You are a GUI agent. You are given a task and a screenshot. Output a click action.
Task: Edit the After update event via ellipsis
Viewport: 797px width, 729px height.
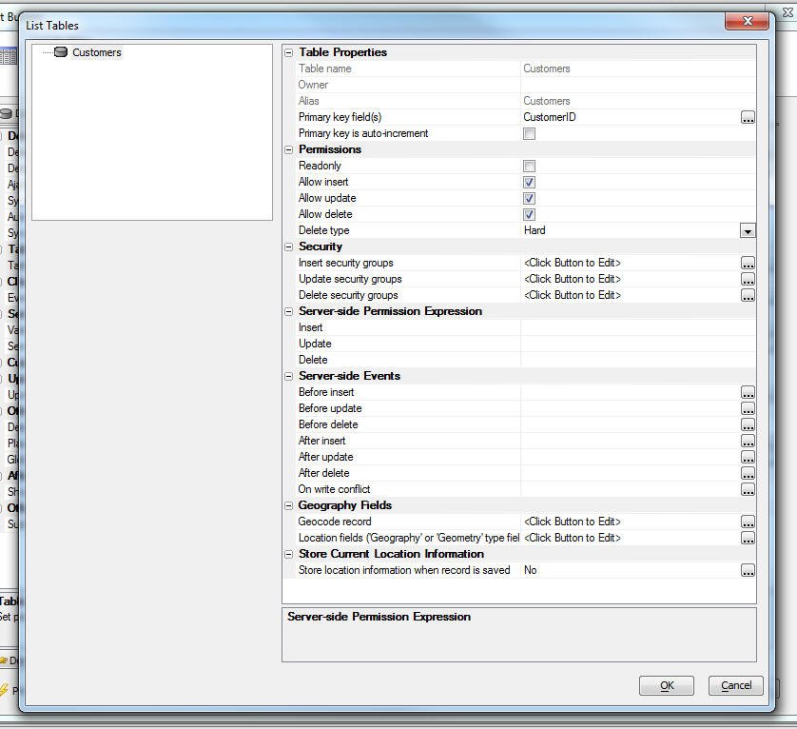748,458
